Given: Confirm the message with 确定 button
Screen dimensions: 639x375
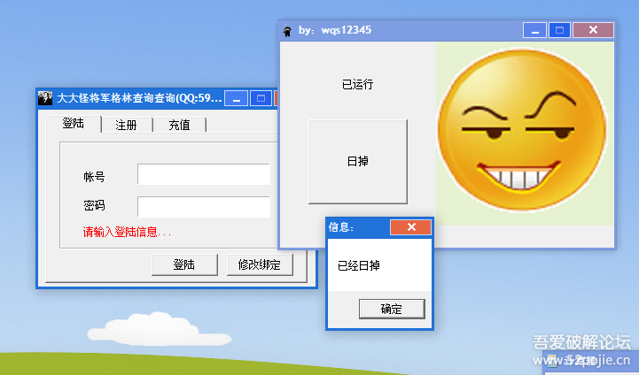Looking at the screenshot, I should [392, 310].
